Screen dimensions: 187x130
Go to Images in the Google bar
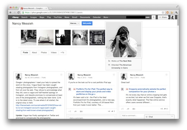(33, 17)
